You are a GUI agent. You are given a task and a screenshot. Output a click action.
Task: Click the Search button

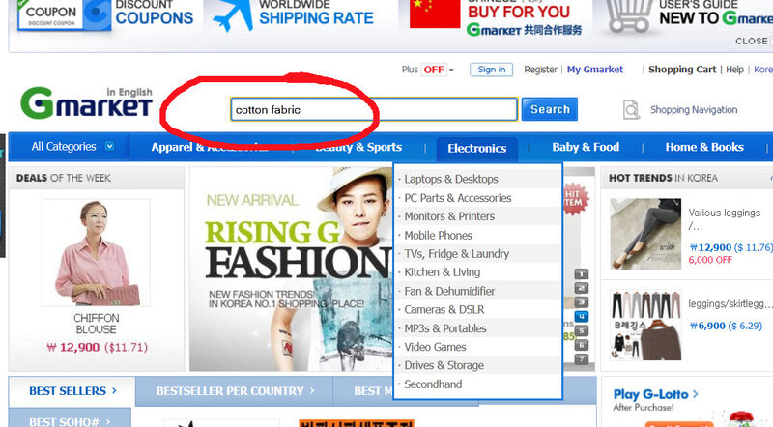click(550, 109)
